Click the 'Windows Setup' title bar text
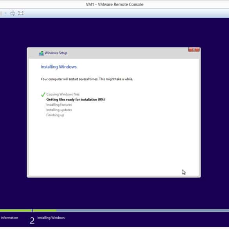 click(x=56, y=53)
